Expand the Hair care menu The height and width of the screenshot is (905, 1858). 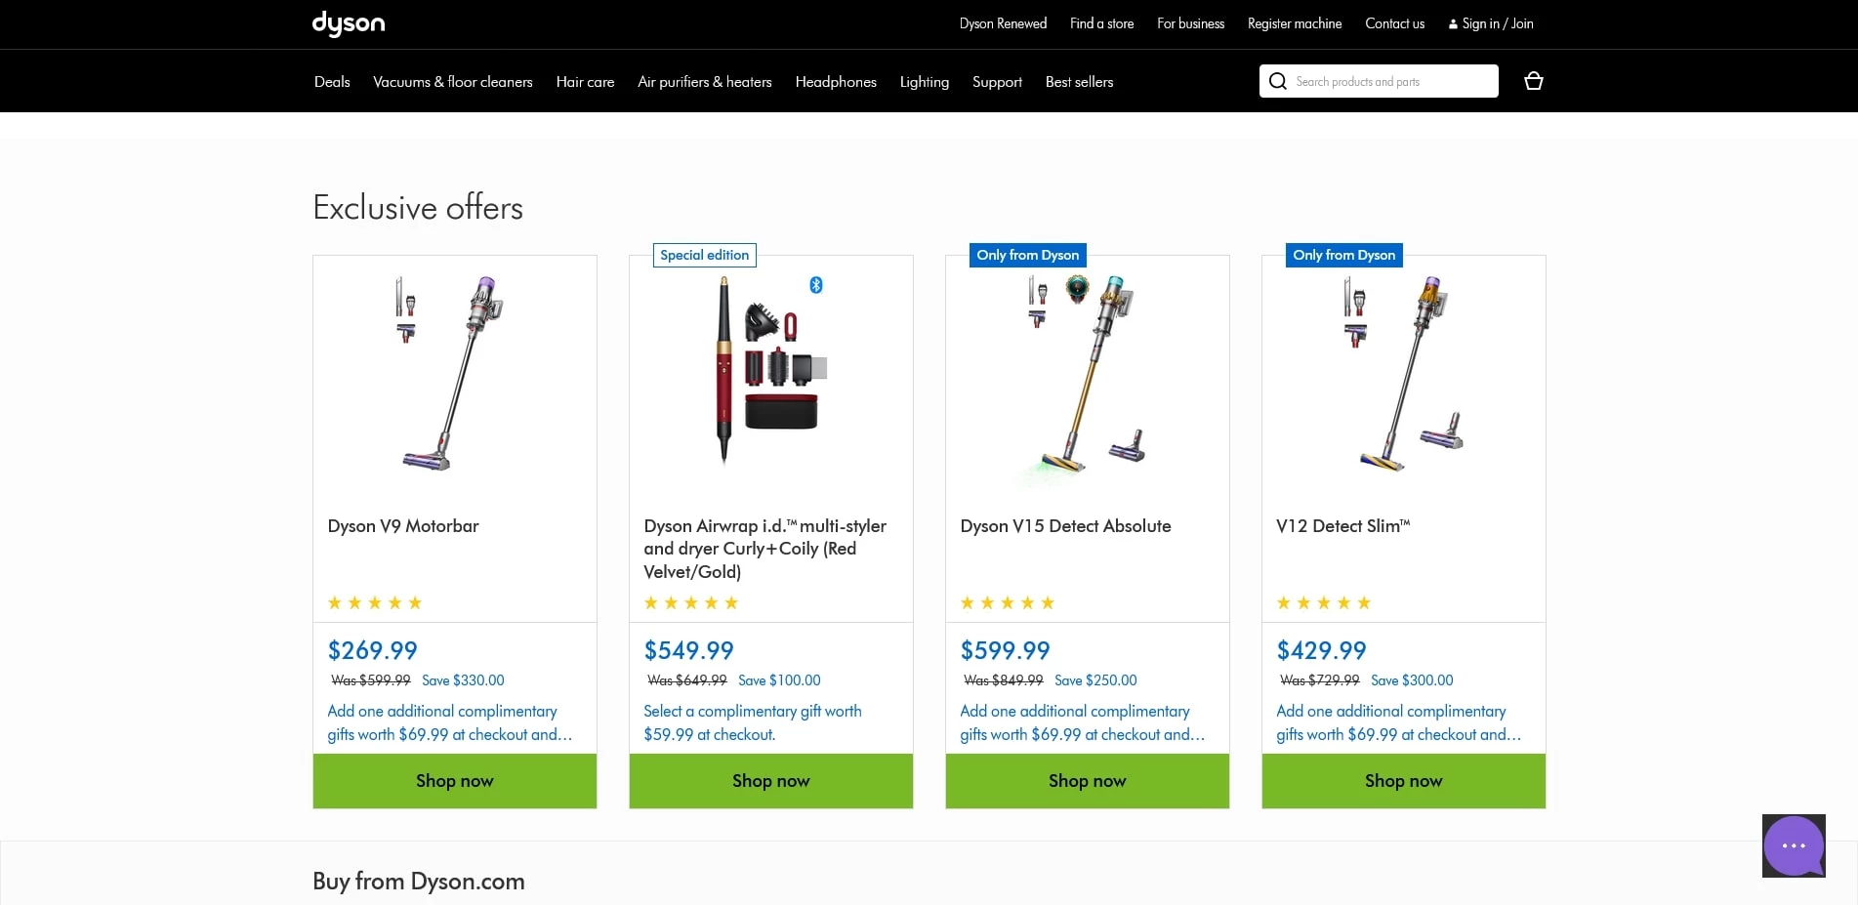pos(585,82)
